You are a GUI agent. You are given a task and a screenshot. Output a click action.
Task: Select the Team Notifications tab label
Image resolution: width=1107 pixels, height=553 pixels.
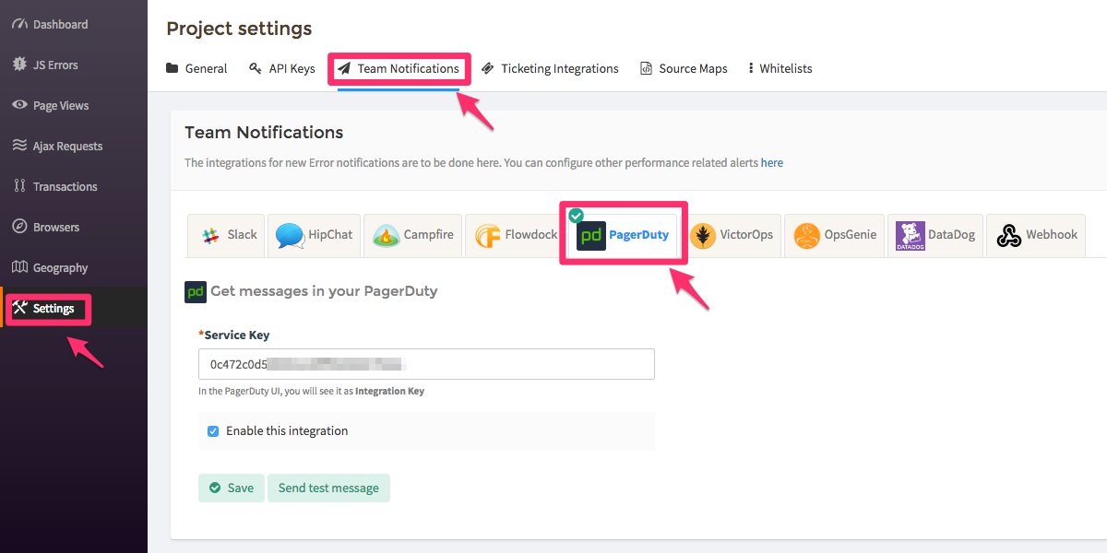[x=409, y=68]
